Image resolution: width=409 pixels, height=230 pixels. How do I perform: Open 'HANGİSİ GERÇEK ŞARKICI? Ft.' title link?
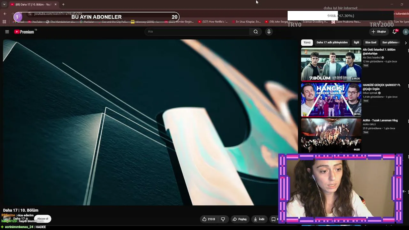tap(382, 87)
